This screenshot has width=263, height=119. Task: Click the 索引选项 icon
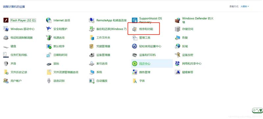click(x=92, y=63)
